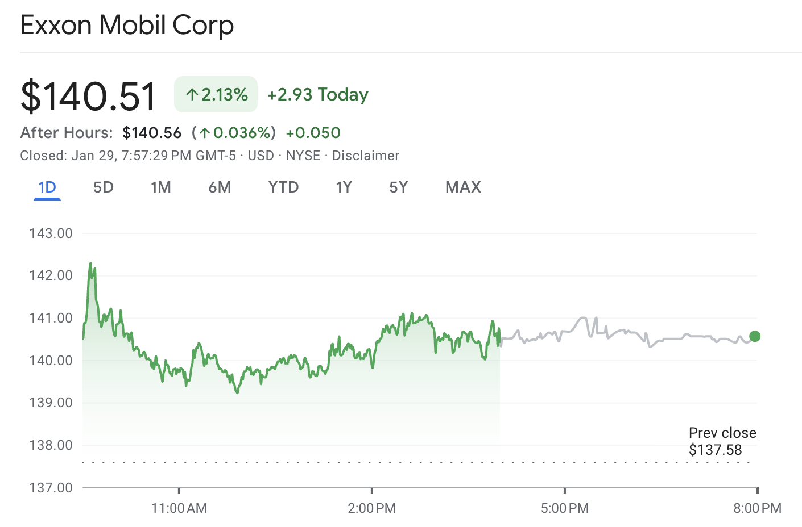Reselect the 1D chart tab
The image size is (802, 527).
coord(47,187)
